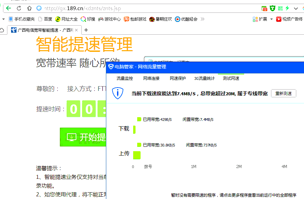
Task: Click the green 开始提速 button on the page
Action: tap(83, 137)
